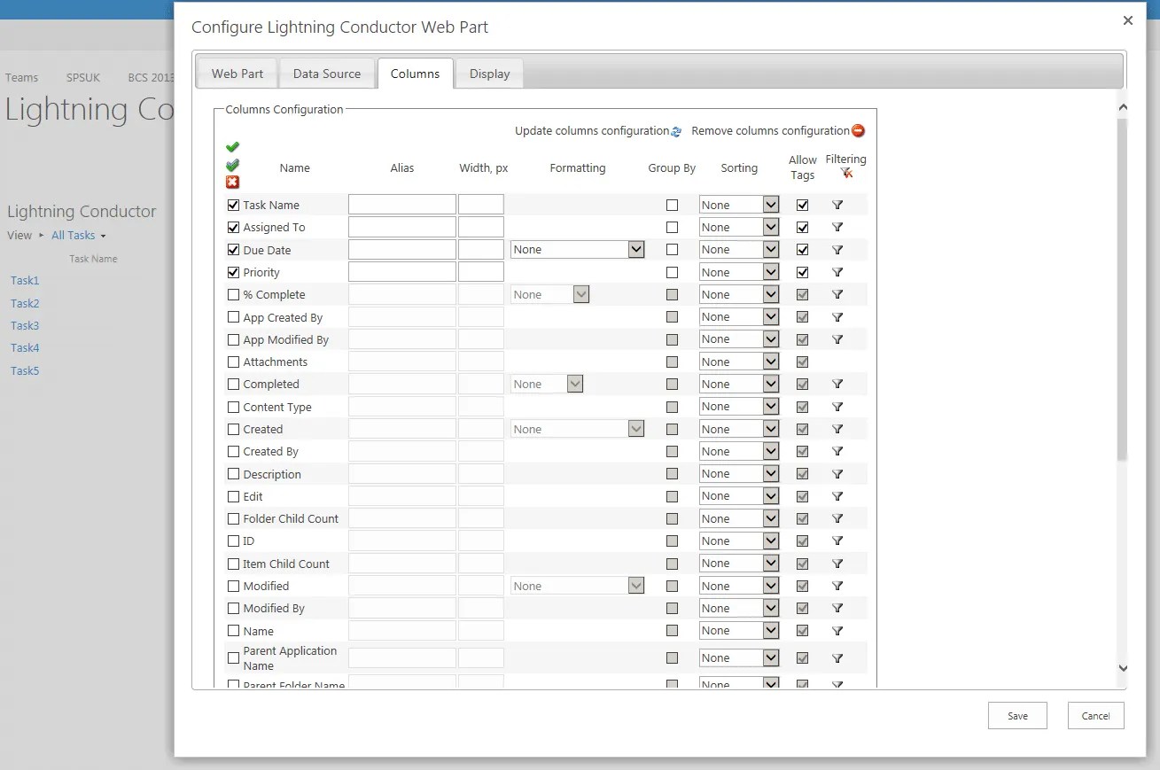The height and width of the screenshot is (770, 1160).
Task: Expand the All Tasks view menu arrow
Action: [103, 236]
